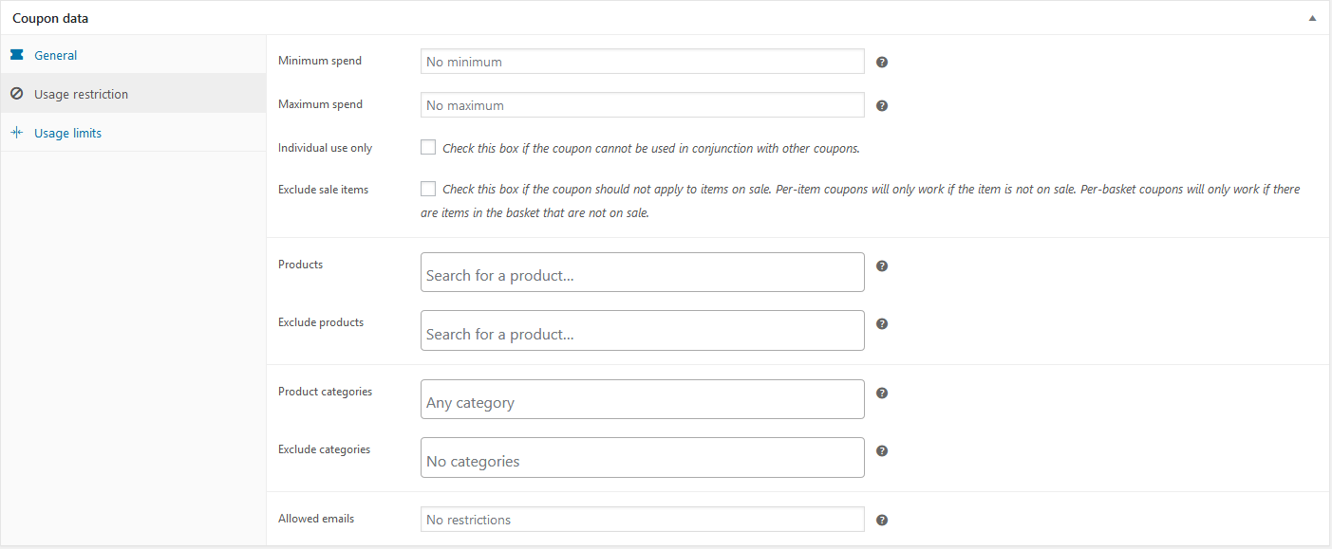
Task: Click the help icon beside Product categories
Action: [882, 393]
